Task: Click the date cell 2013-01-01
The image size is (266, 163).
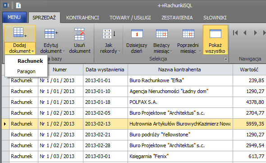Action: (x=105, y=80)
